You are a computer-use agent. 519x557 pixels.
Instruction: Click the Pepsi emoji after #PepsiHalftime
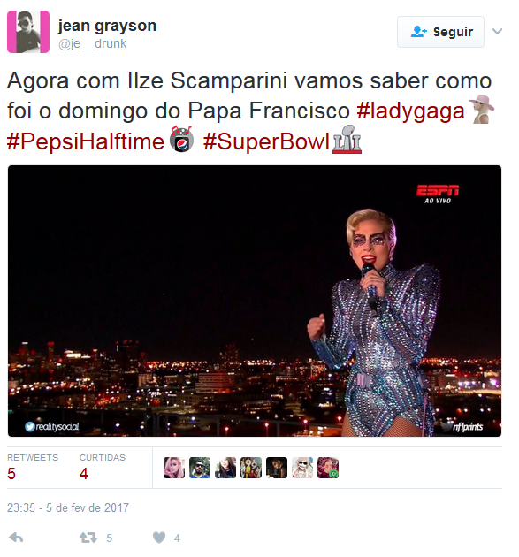click(181, 139)
